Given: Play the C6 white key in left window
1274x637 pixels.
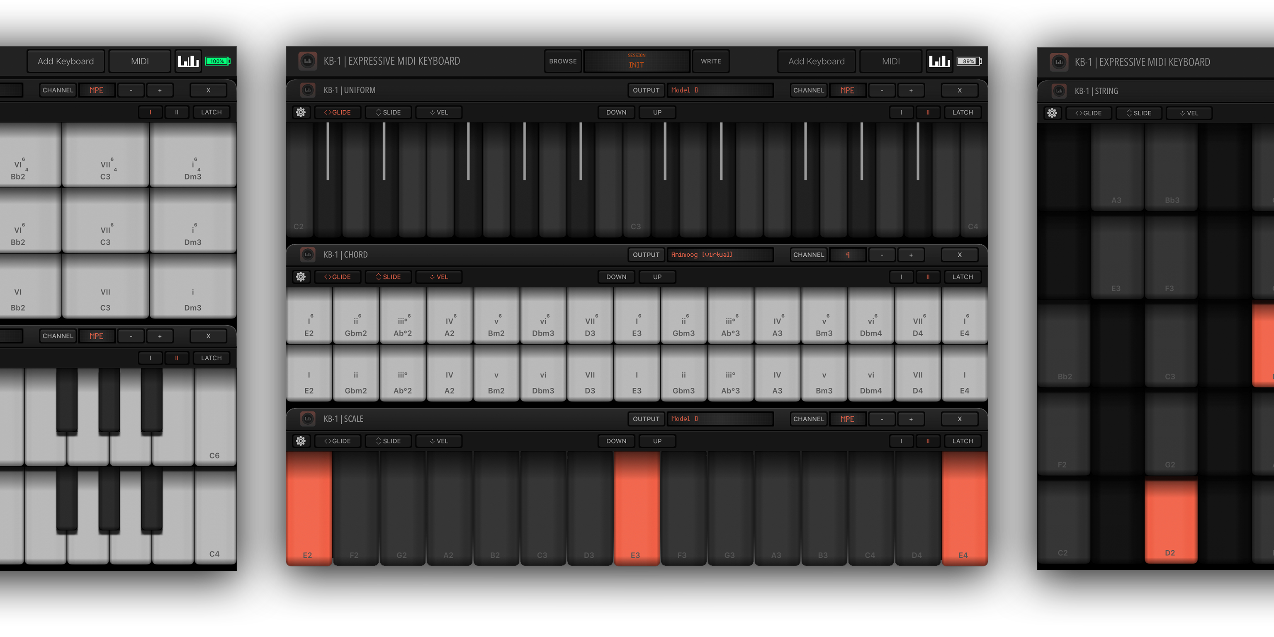Looking at the screenshot, I should click(x=215, y=417).
